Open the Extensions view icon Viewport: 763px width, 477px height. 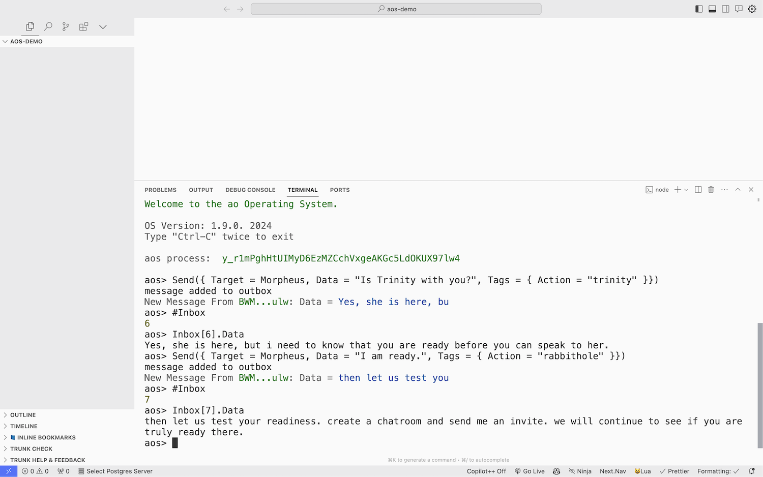(84, 26)
